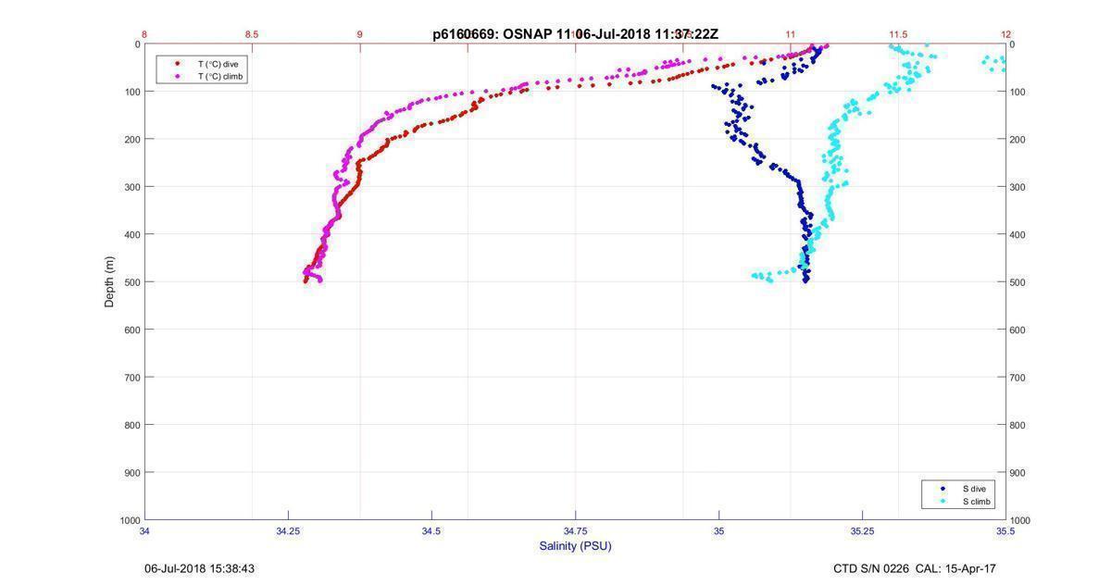Click the red 12 temperature tick label
Viewport: 1111px width, 585px height.
[1005, 34]
